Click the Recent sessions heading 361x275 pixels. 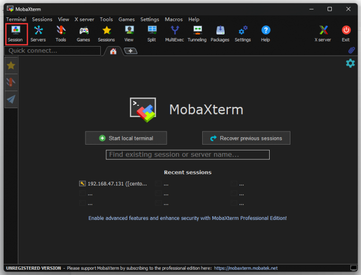(x=187, y=172)
